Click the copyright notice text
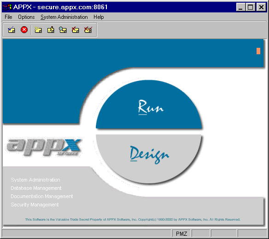The width and height of the screenshot is (269, 239). click(133, 220)
